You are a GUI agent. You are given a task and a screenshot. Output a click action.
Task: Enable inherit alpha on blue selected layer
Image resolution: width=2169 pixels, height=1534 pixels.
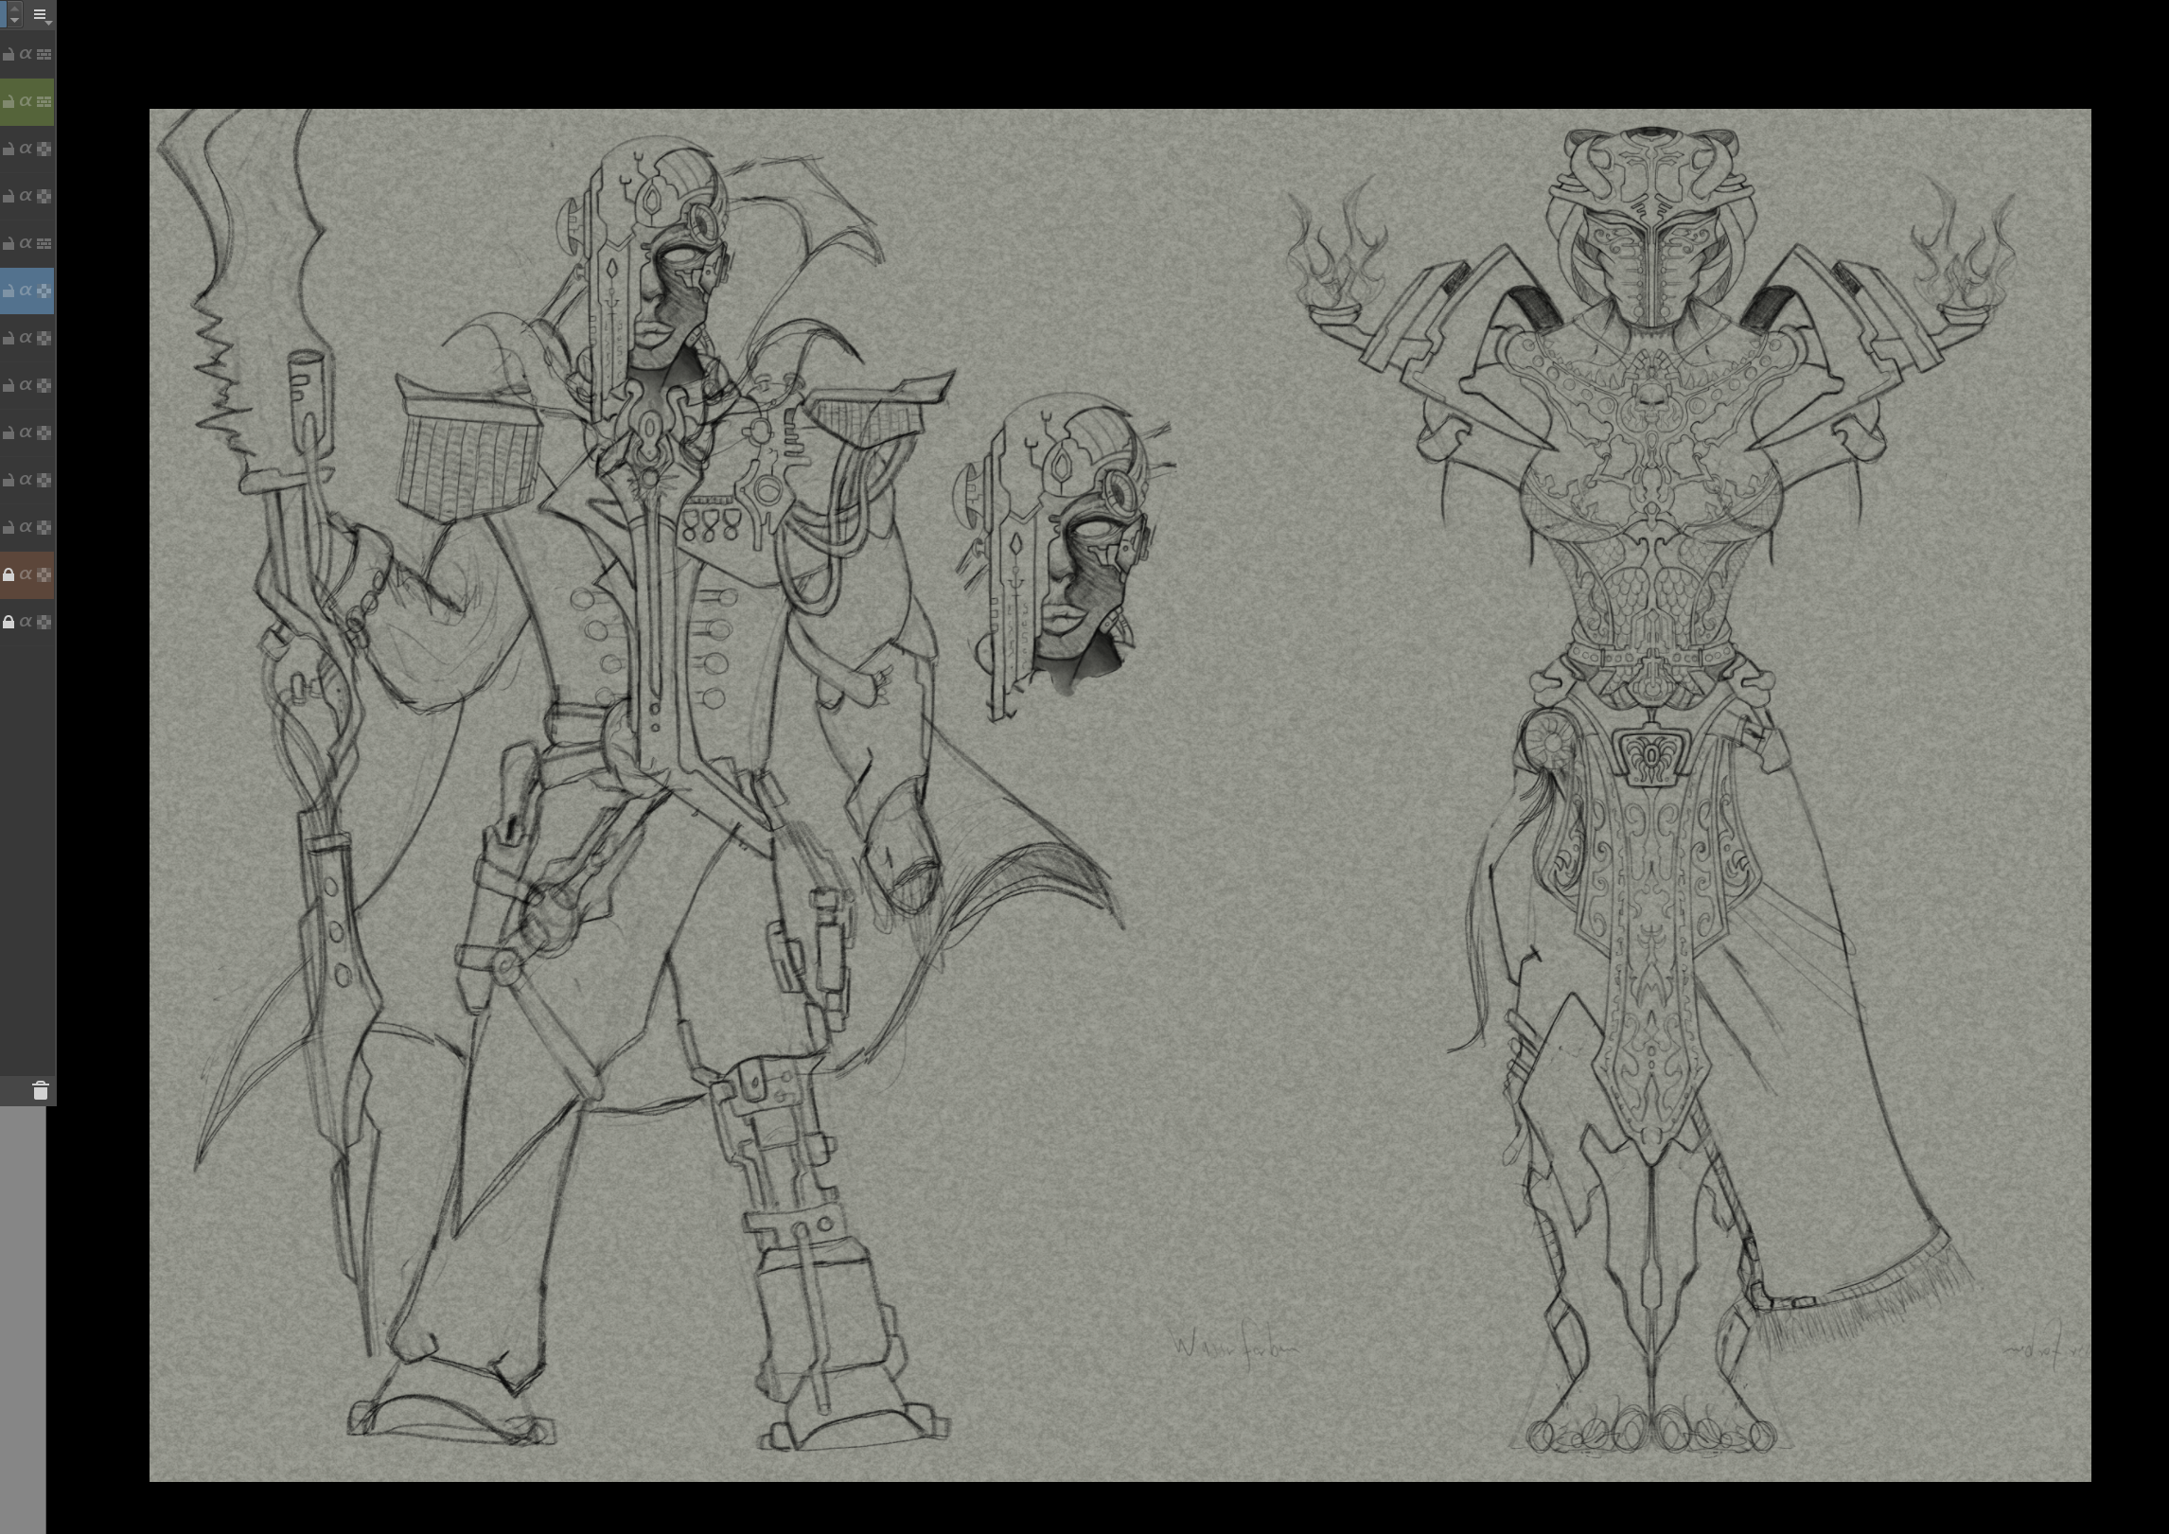tap(26, 291)
